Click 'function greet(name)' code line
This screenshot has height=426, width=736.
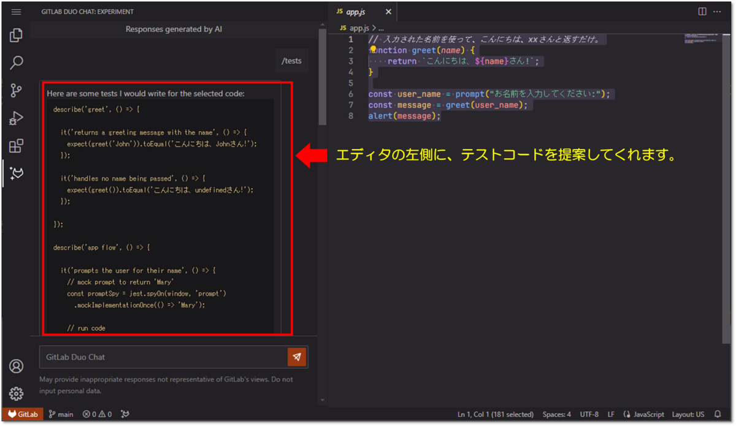tap(421, 50)
